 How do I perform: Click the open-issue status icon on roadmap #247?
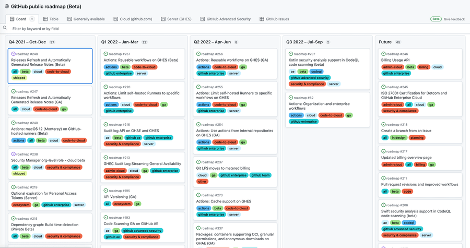[13, 91]
